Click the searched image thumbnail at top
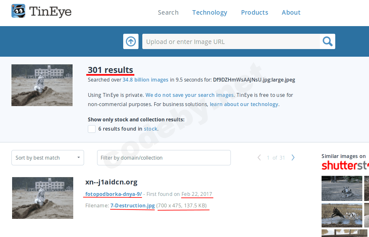Viewport: 369px width, 237px height. click(42, 85)
